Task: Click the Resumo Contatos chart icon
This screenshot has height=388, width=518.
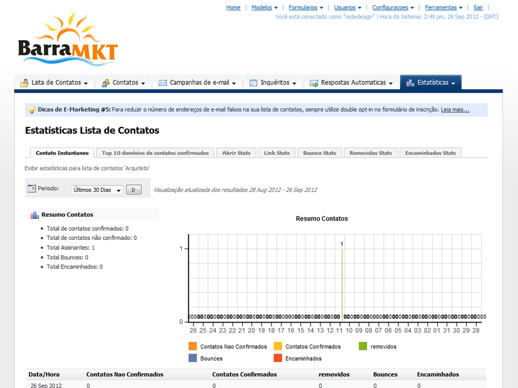Action: tap(35, 215)
